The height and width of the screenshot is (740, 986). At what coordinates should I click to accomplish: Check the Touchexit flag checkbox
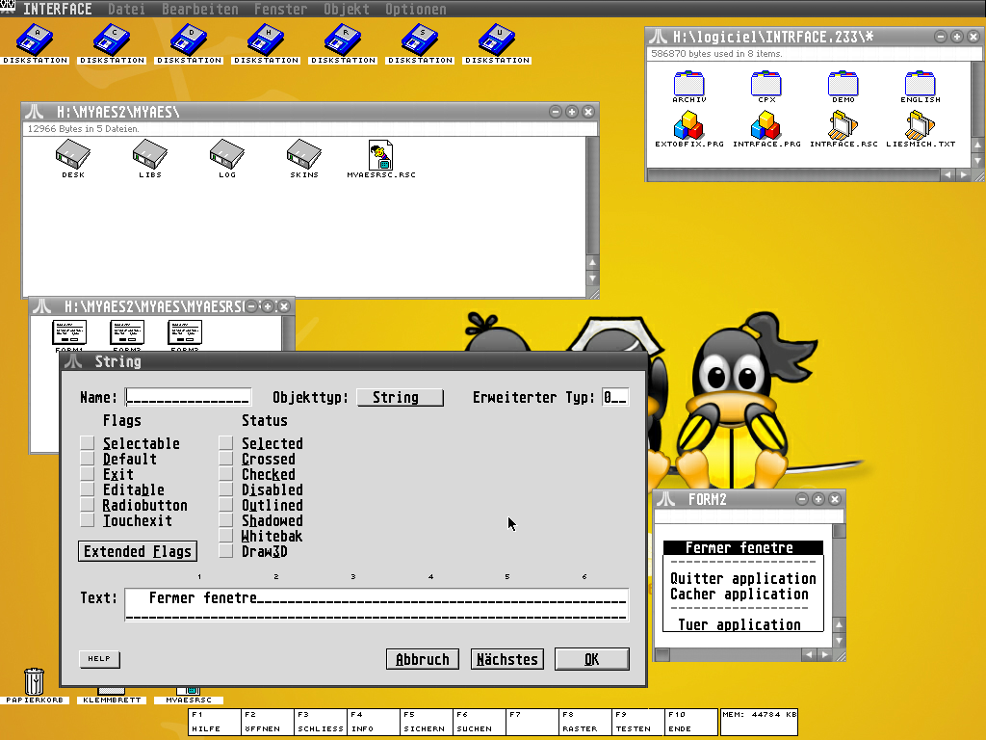pyautogui.click(x=88, y=520)
